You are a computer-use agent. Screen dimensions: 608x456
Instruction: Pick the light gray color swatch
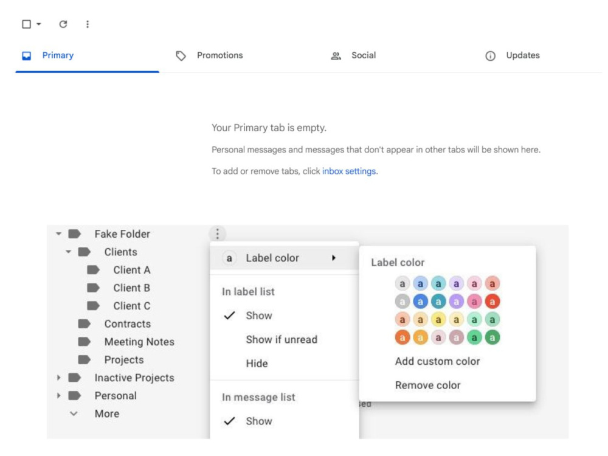pos(402,284)
